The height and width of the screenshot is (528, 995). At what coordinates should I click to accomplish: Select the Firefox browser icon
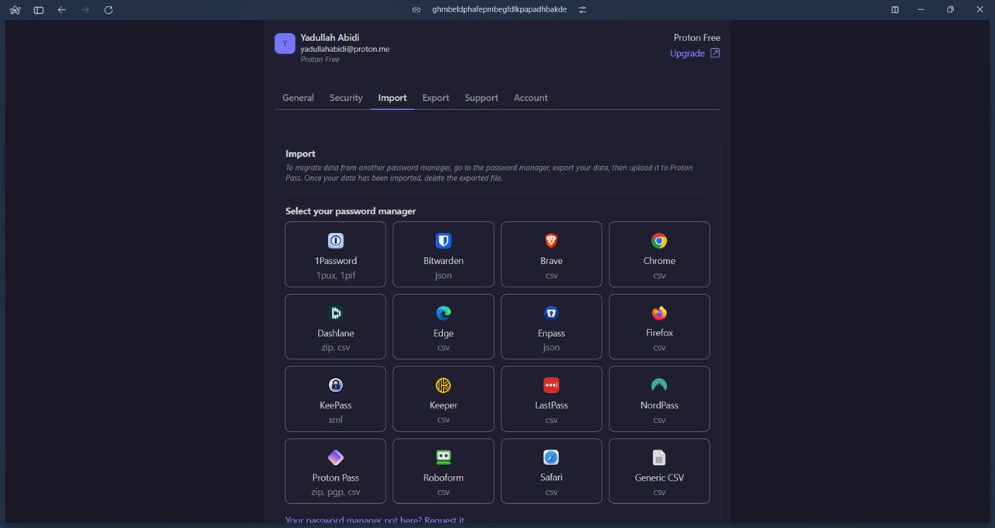[659, 313]
